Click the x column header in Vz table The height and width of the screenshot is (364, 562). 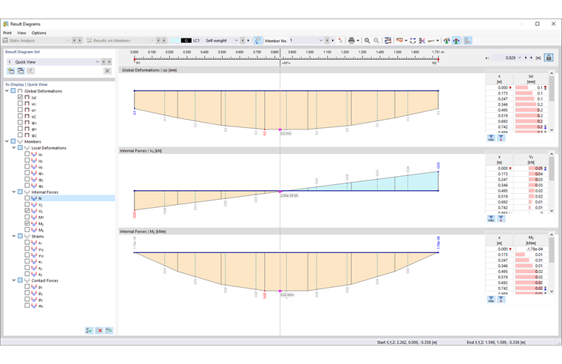pyautogui.click(x=499, y=159)
